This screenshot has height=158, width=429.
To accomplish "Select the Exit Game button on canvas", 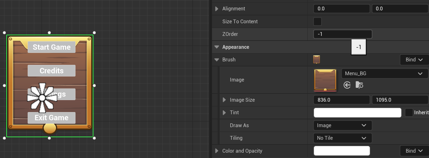I will (x=52, y=118).
